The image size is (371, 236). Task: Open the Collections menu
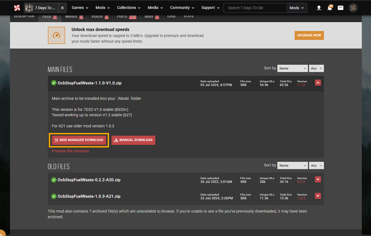[x=129, y=8]
